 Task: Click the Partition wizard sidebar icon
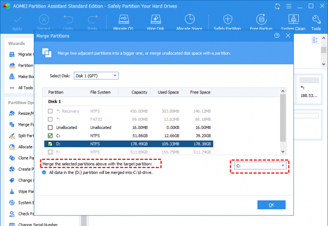point(12,65)
